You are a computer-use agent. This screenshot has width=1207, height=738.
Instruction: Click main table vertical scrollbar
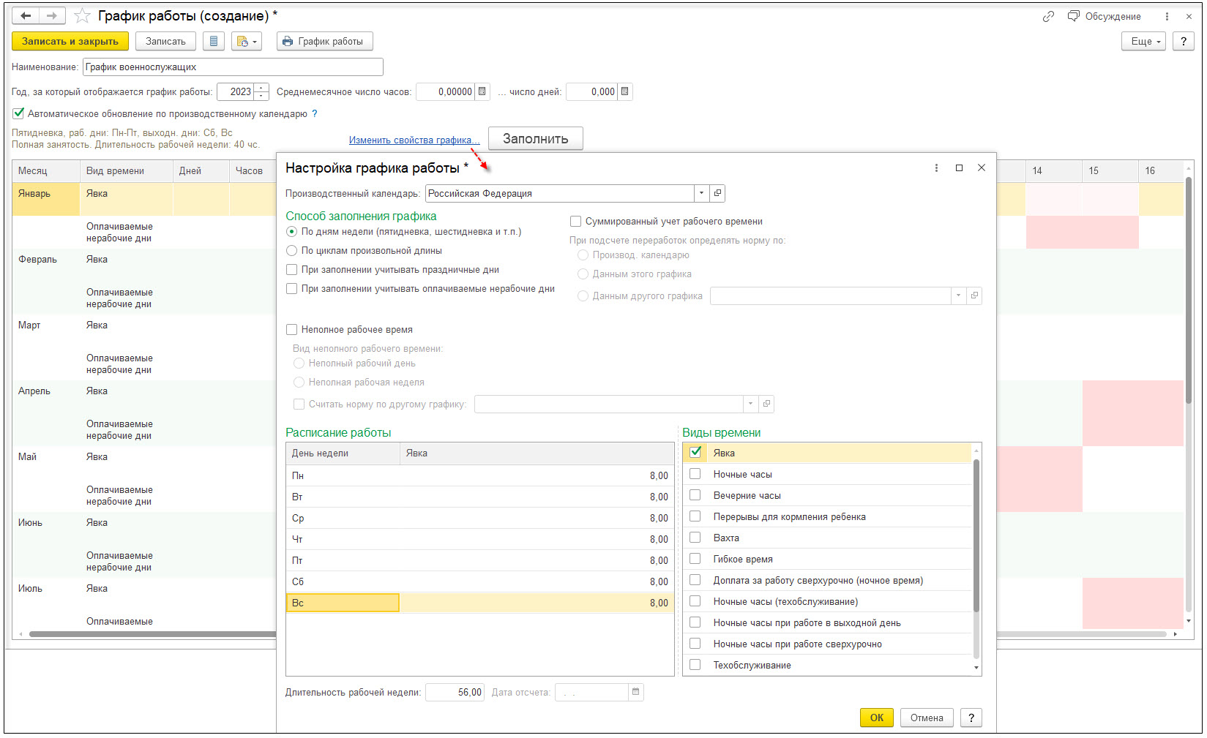(x=1189, y=290)
